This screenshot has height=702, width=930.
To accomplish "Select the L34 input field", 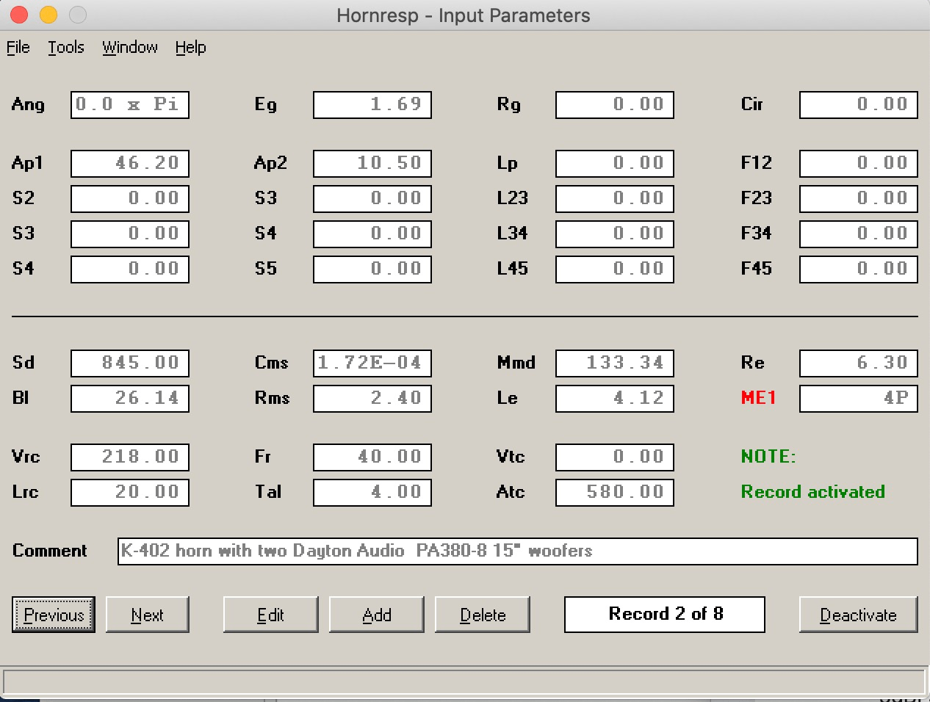I will (x=615, y=234).
